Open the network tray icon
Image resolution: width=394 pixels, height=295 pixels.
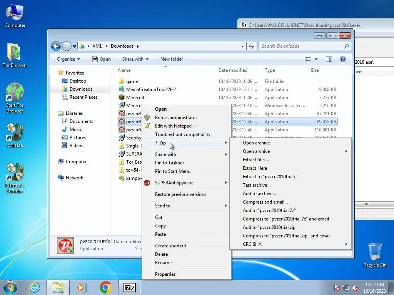point(346,288)
